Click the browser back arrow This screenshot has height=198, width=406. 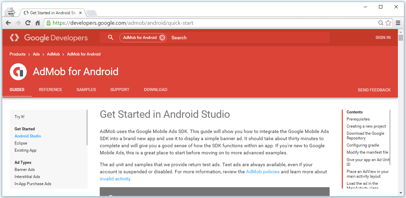point(8,23)
